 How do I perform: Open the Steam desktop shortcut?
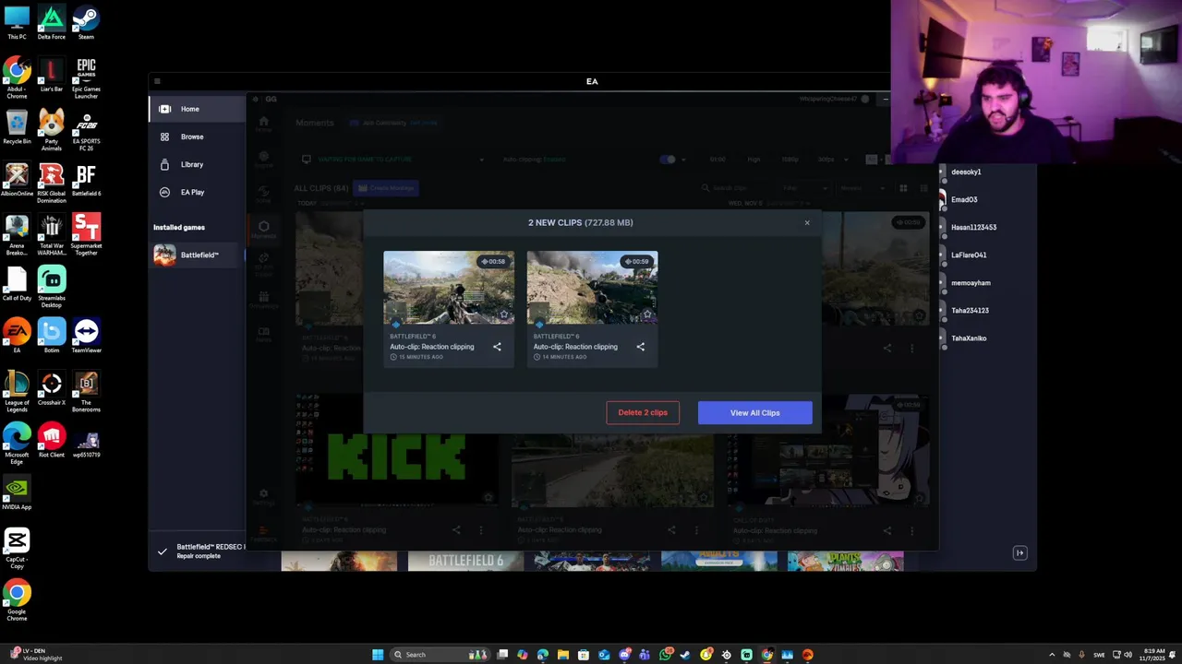(x=86, y=23)
